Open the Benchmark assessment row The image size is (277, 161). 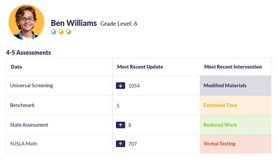(22, 105)
